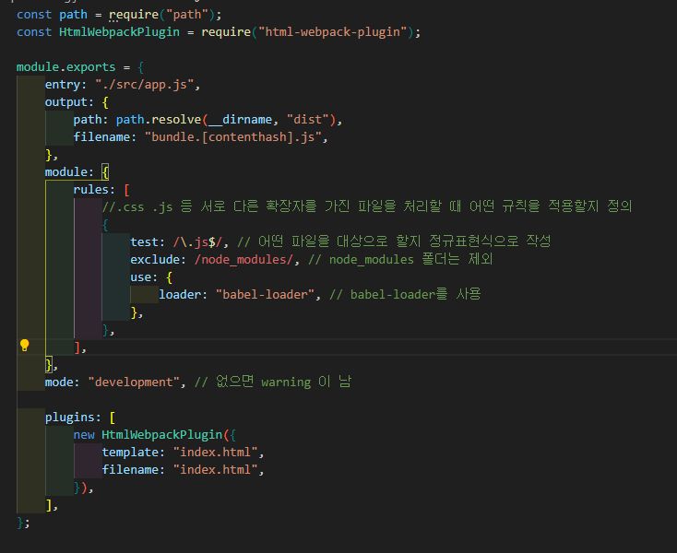Click the "babel-loader" string
The height and width of the screenshot is (553, 677).
(265, 295)
